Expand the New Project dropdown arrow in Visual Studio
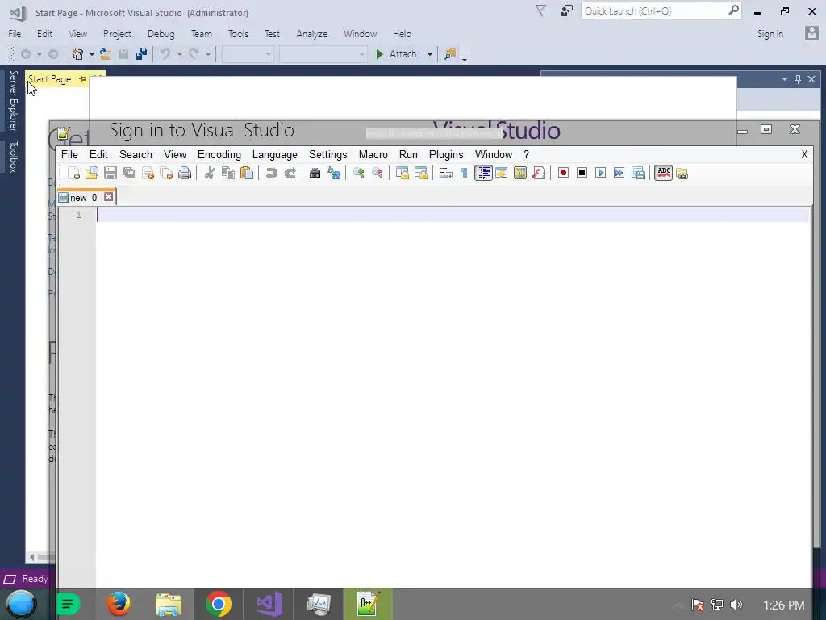 [92, 54]
